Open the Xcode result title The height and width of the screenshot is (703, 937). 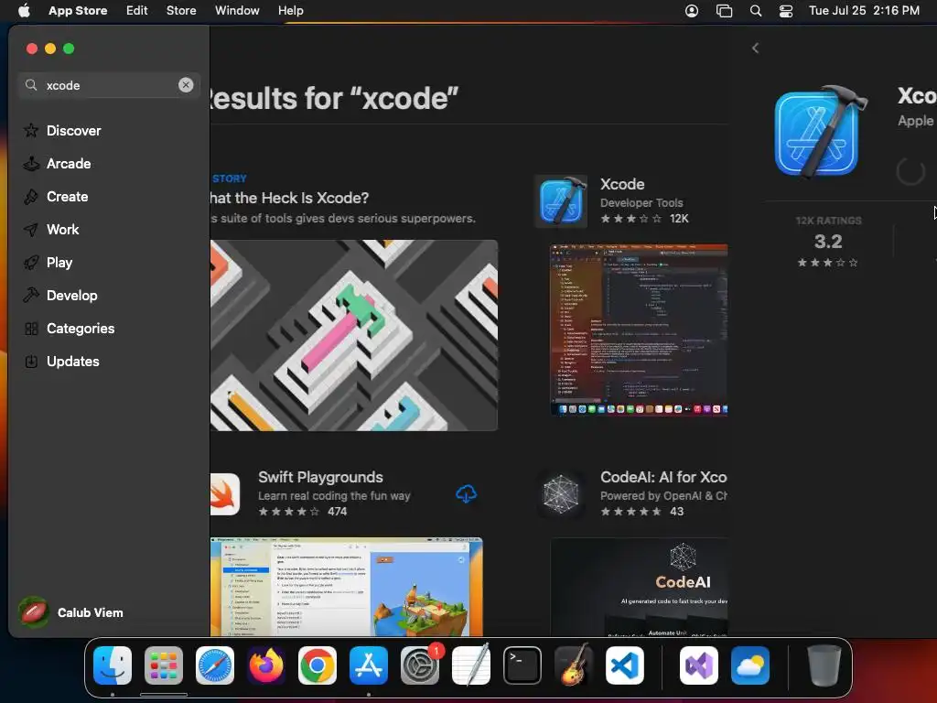tap(622, 184)
